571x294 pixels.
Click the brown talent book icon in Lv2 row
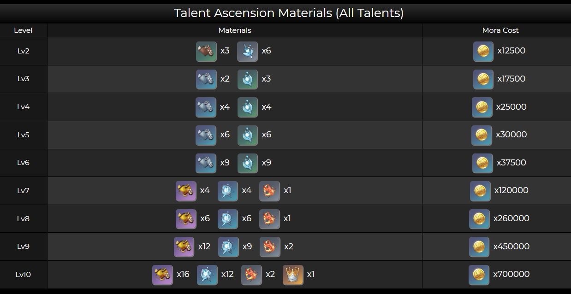[206, 51]
